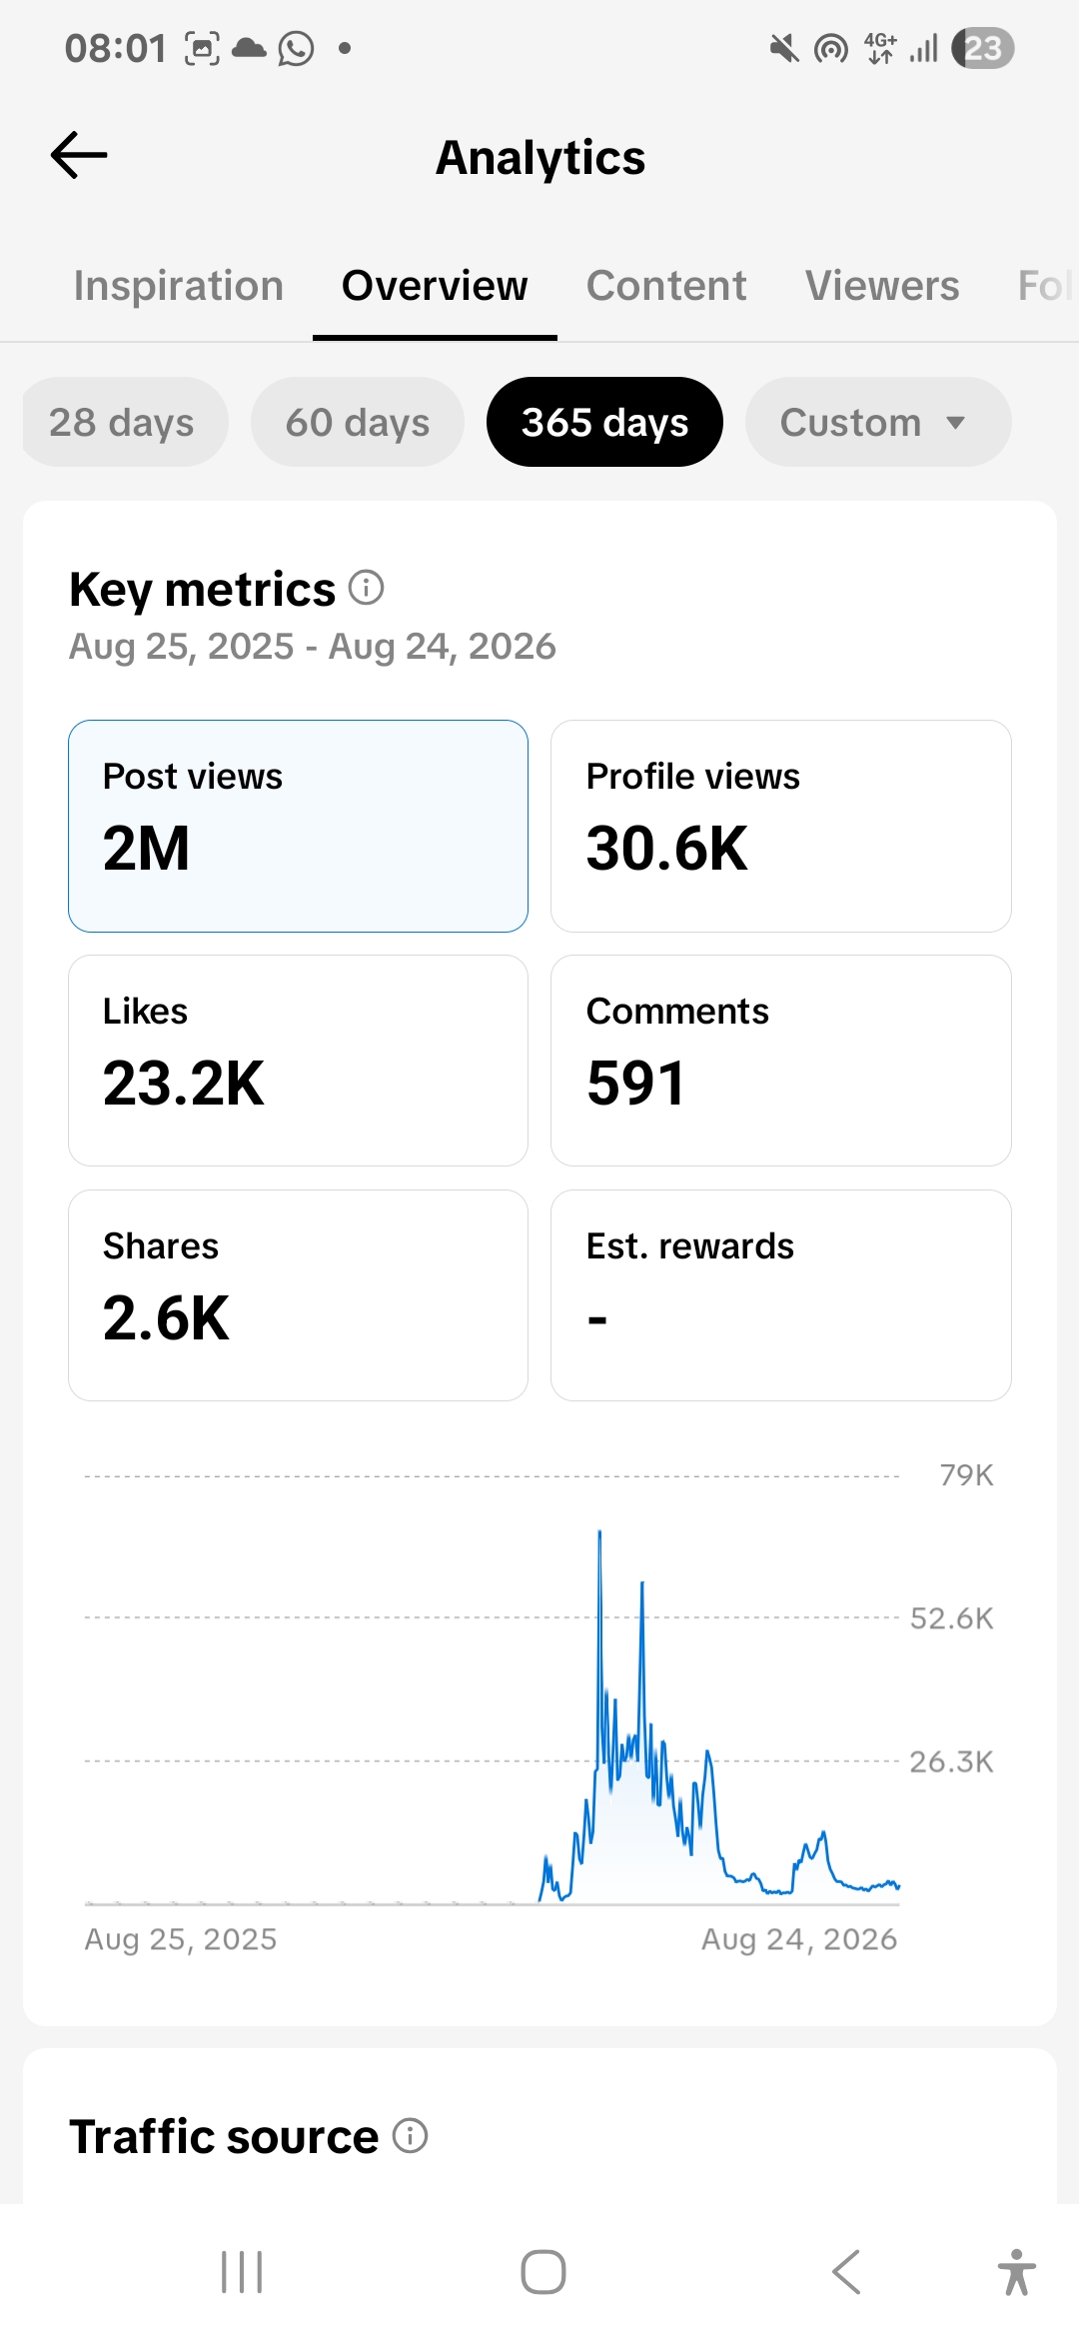Expand the Custom date range dropdown
The width and height of the screenshot is (1079, 2339).
[x=878, y=422]
